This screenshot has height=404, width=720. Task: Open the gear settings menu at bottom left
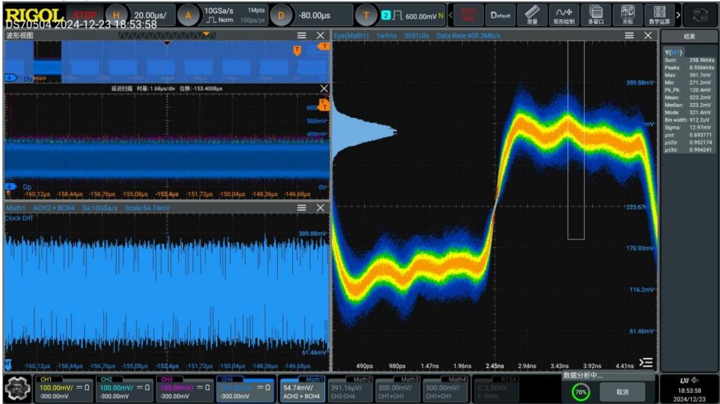coord(18,389)
